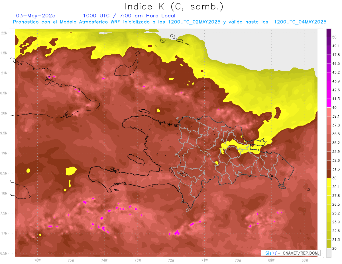
Task: Click the '32.6' value on the color scale
Action: [336, 160]
